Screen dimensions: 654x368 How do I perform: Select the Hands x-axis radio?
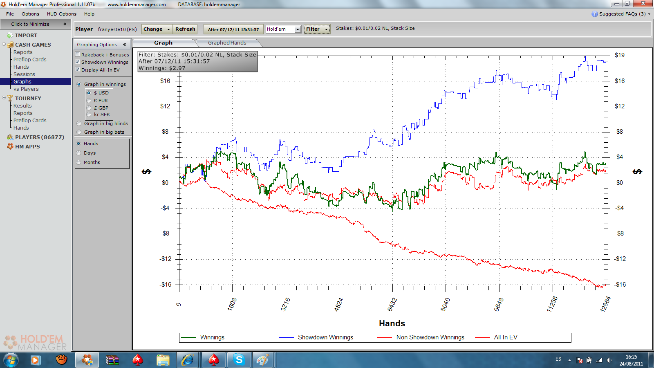click(x=78, y=144)
